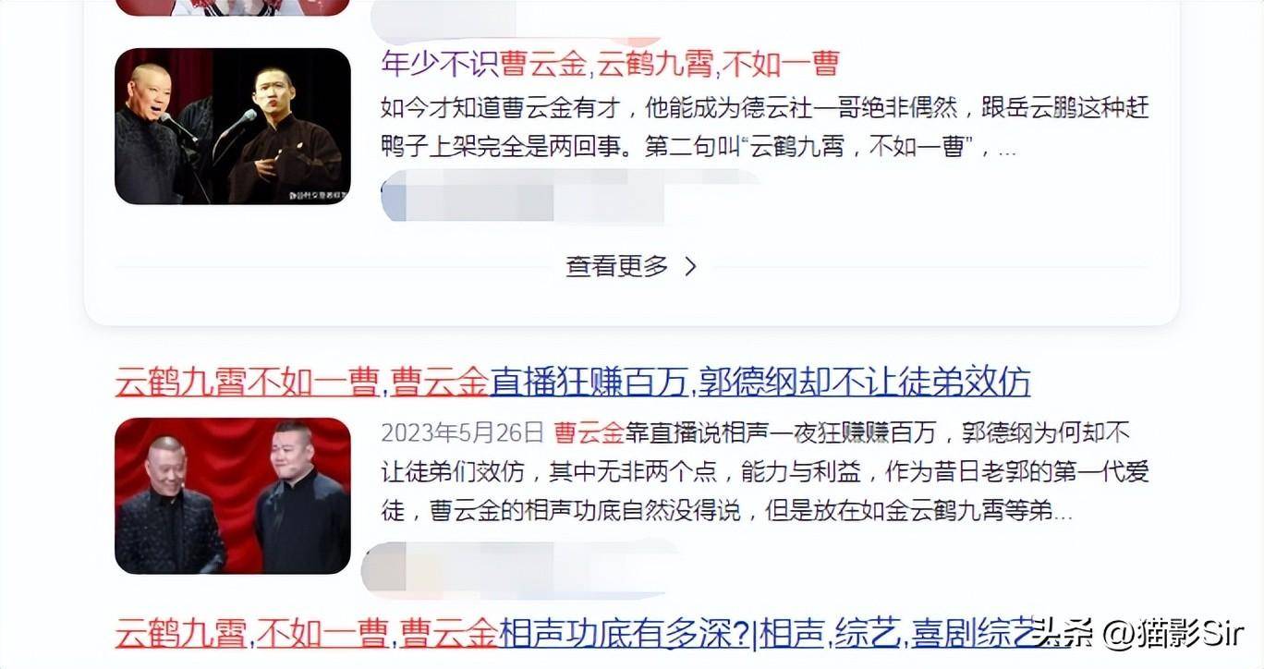Click "查看更多" to see more results
Screen dimensions: 1264x669
point(616,267)
